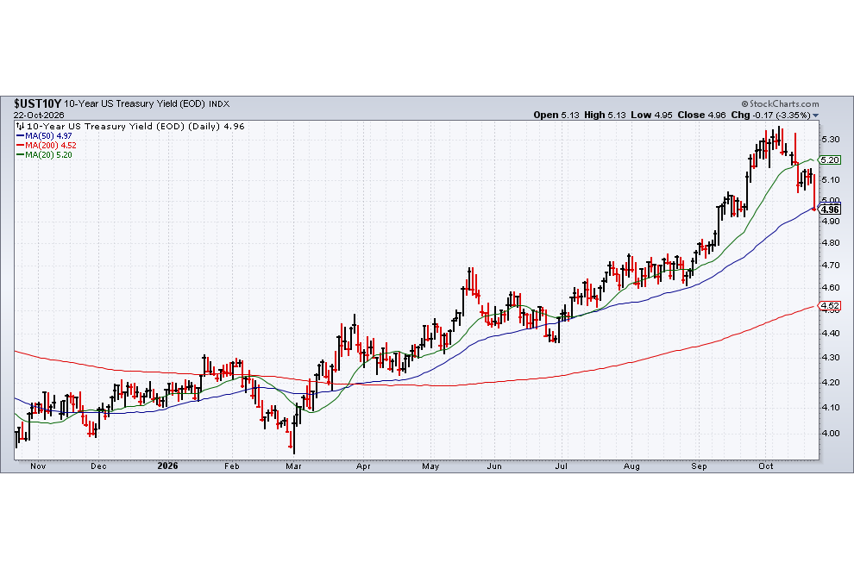Click the Mar label on the time axis
Screen dimensions: 854x569
pyautogui.click(x=294, y=466)
